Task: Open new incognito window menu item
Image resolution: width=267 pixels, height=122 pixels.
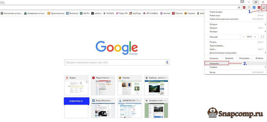Action: (x=236, y=19)
